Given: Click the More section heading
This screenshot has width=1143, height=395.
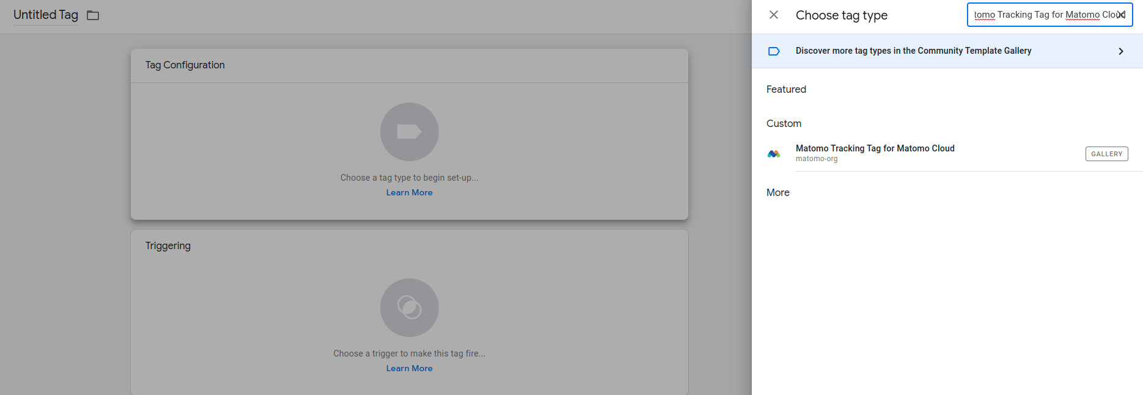Looking at the screenshot, I should [777, 192].
